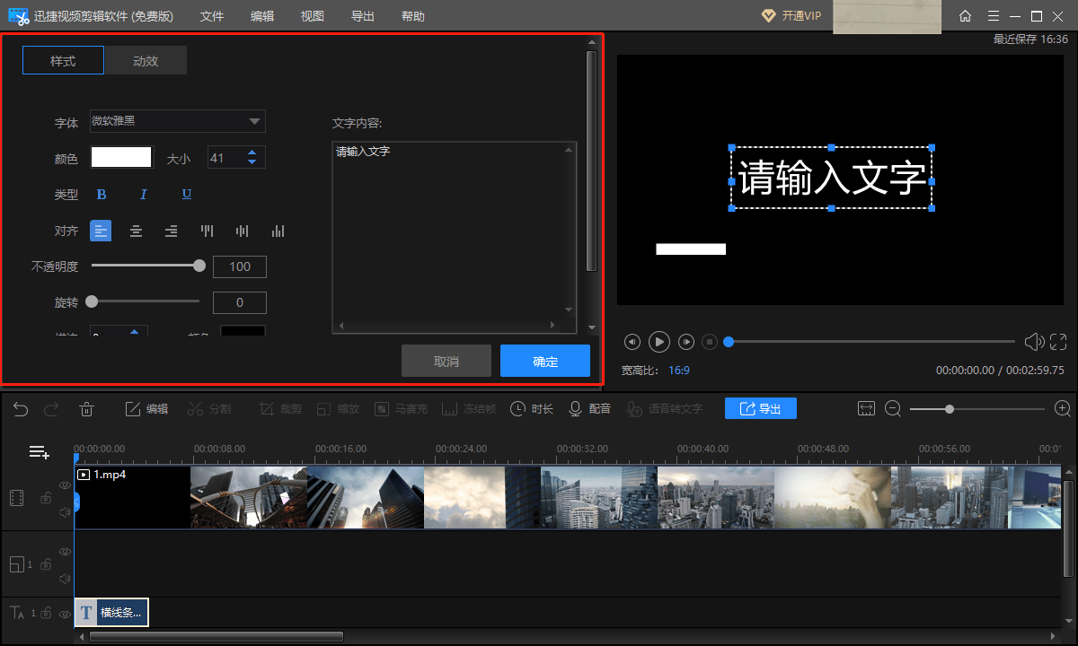Click the 裁剪 crop tool
1078x646 pixels.
point(280,409)
